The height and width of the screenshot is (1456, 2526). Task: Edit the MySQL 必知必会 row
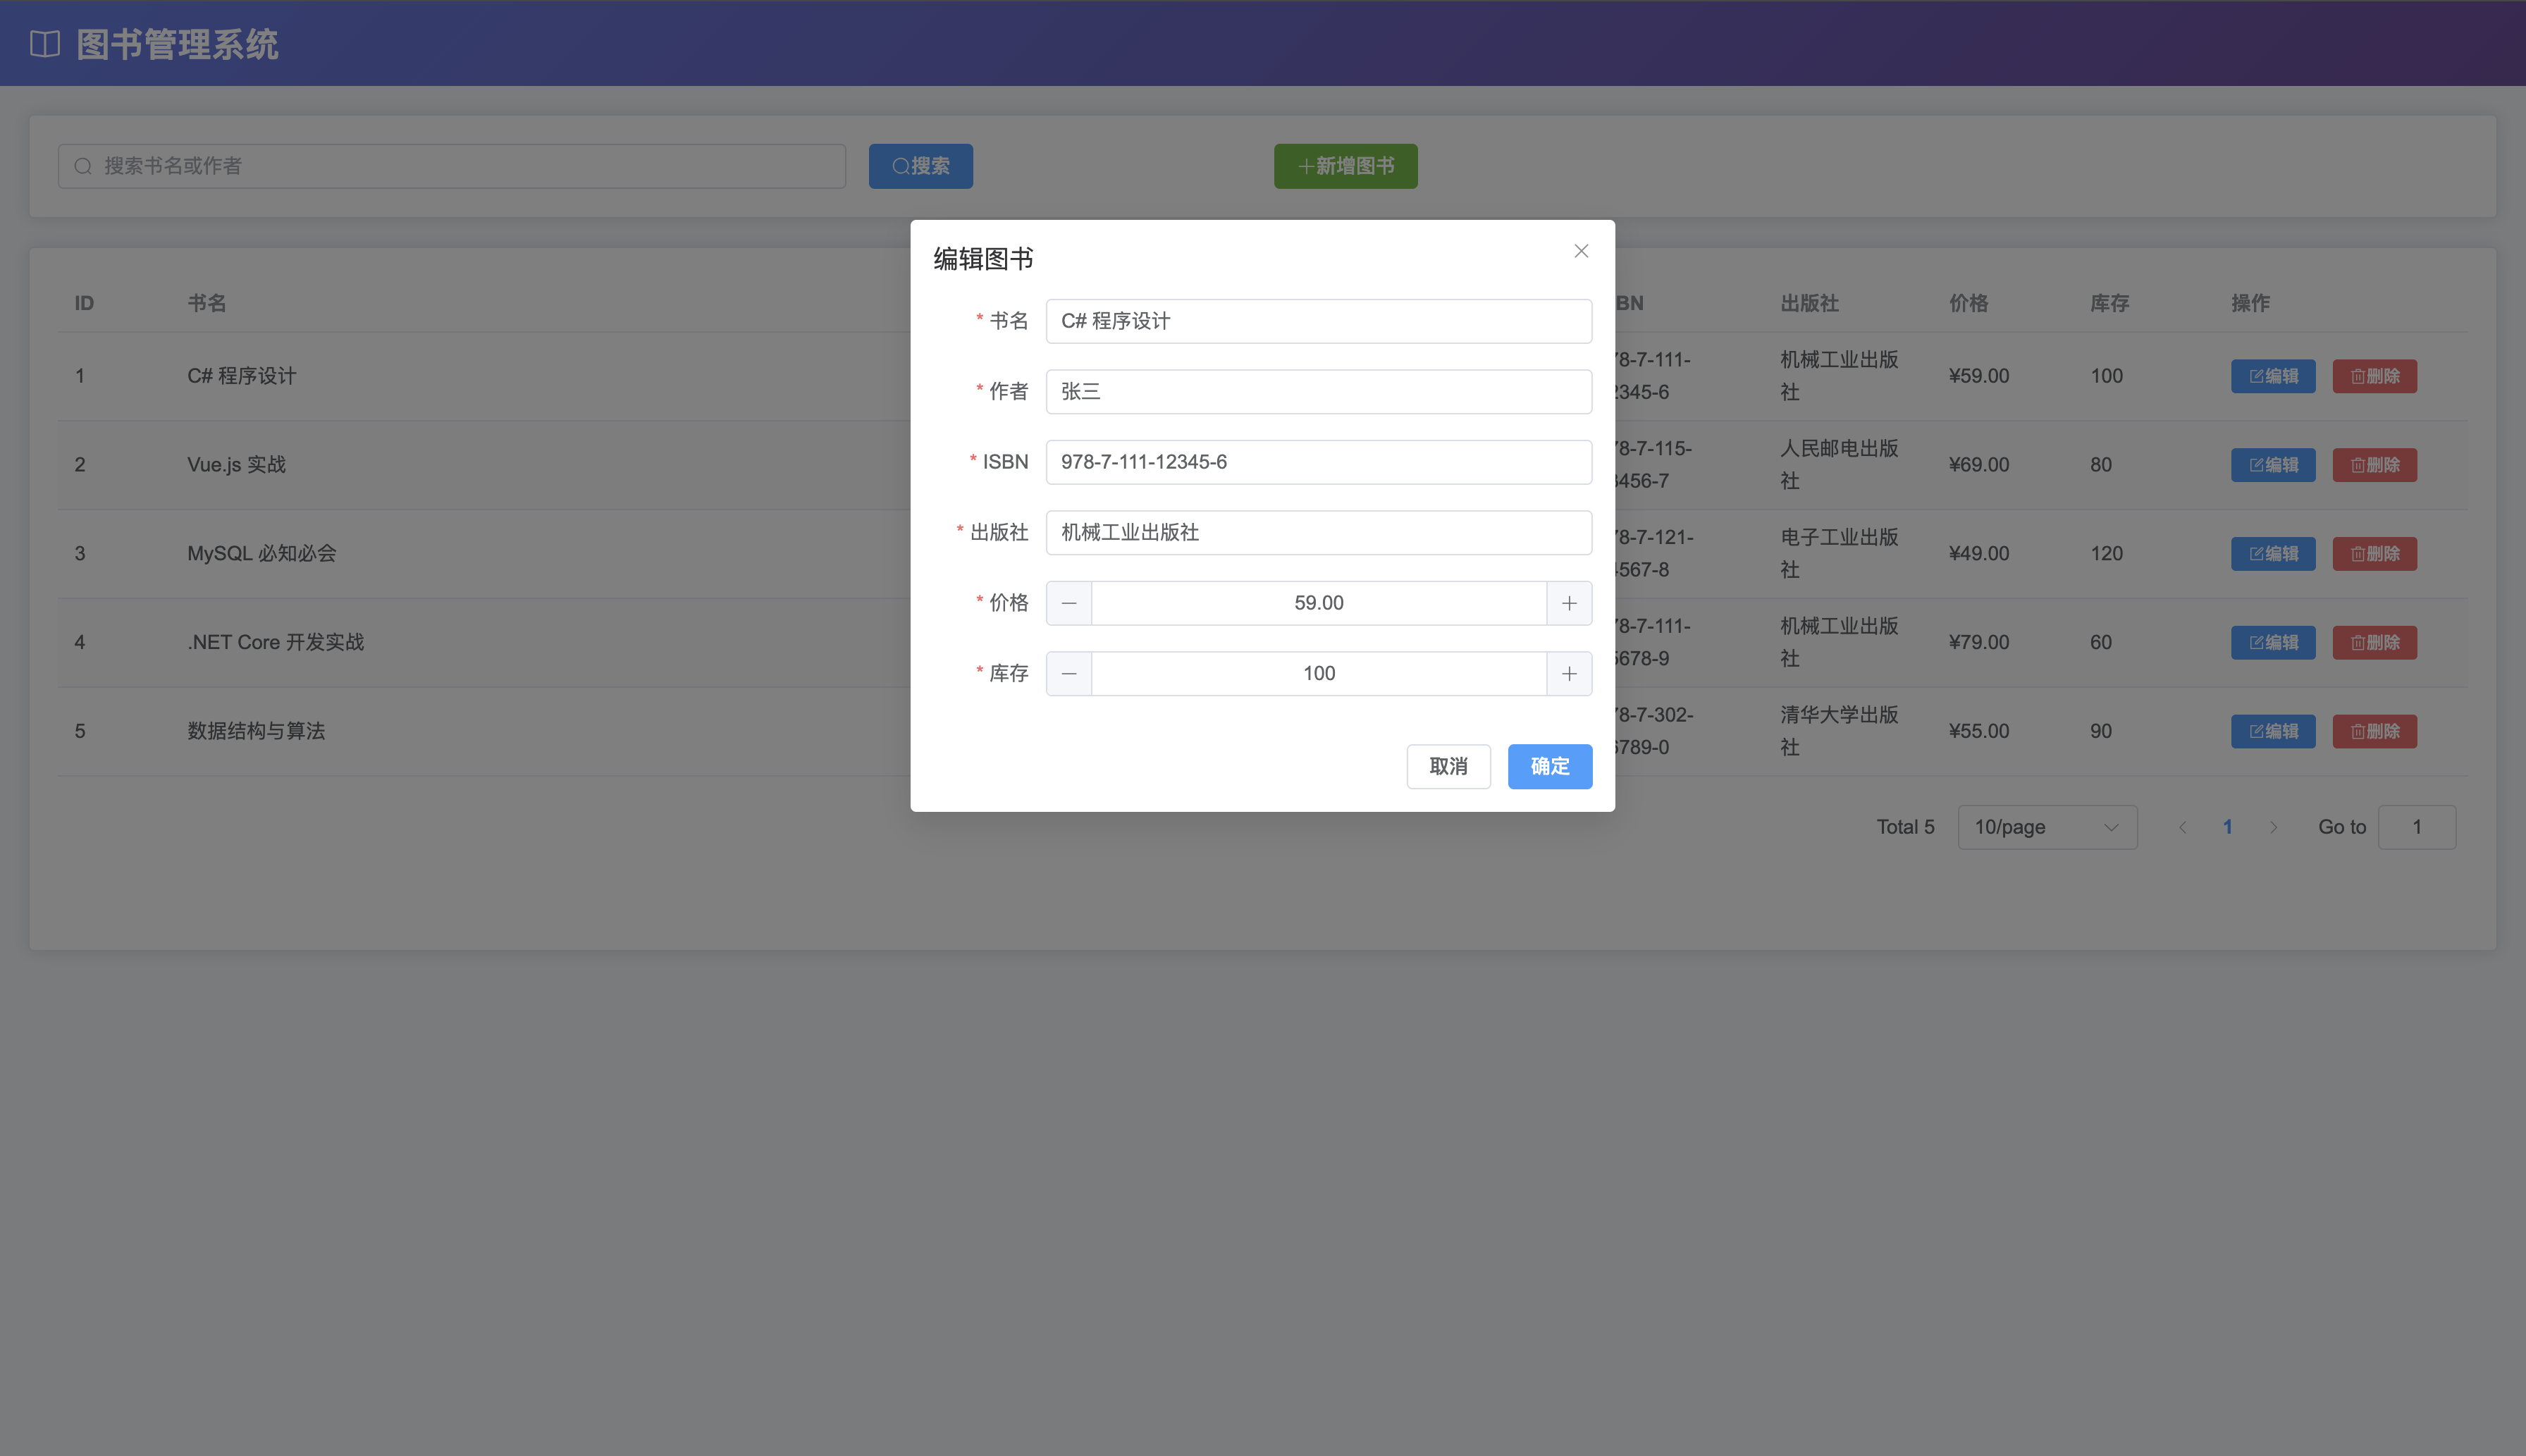tap(2273, 554)
